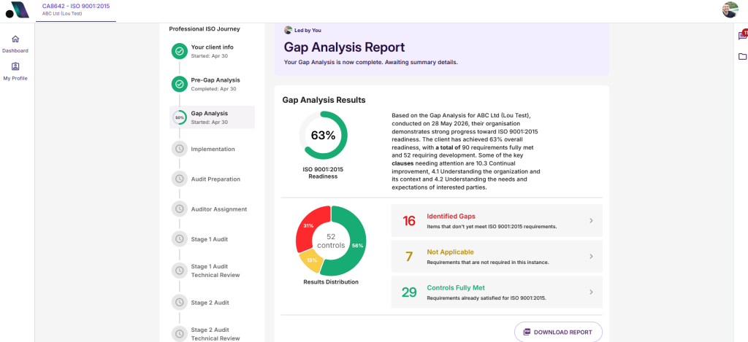Open the documents folder icon
Screen dimensions: 748x342
742,57
